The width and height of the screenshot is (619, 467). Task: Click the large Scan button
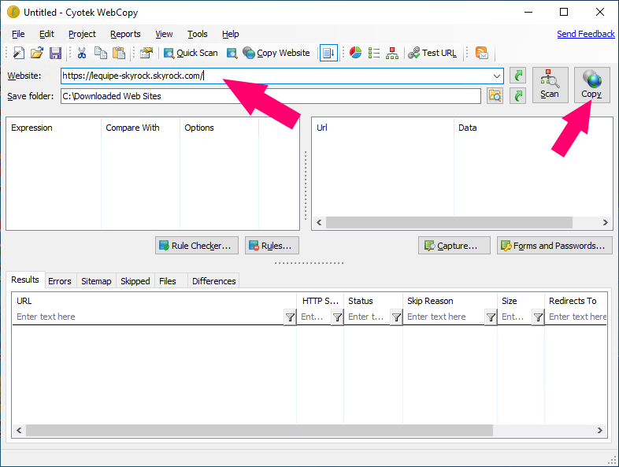550,85
